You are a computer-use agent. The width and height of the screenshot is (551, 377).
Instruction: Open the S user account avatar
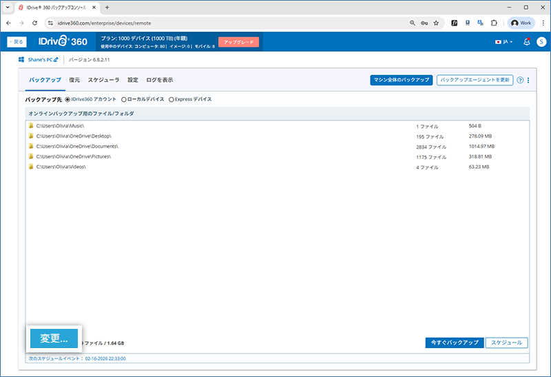pyautogui.click(x=540, y=42)
